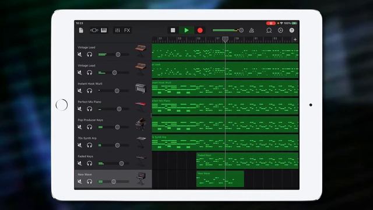Solo the Perfect Mix Piano track
The width and height of the screenshot is (373, 210).
point(89,109)
